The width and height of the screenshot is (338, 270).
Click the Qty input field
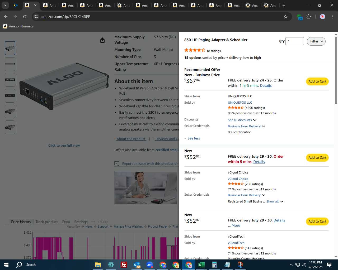[294, 41]
